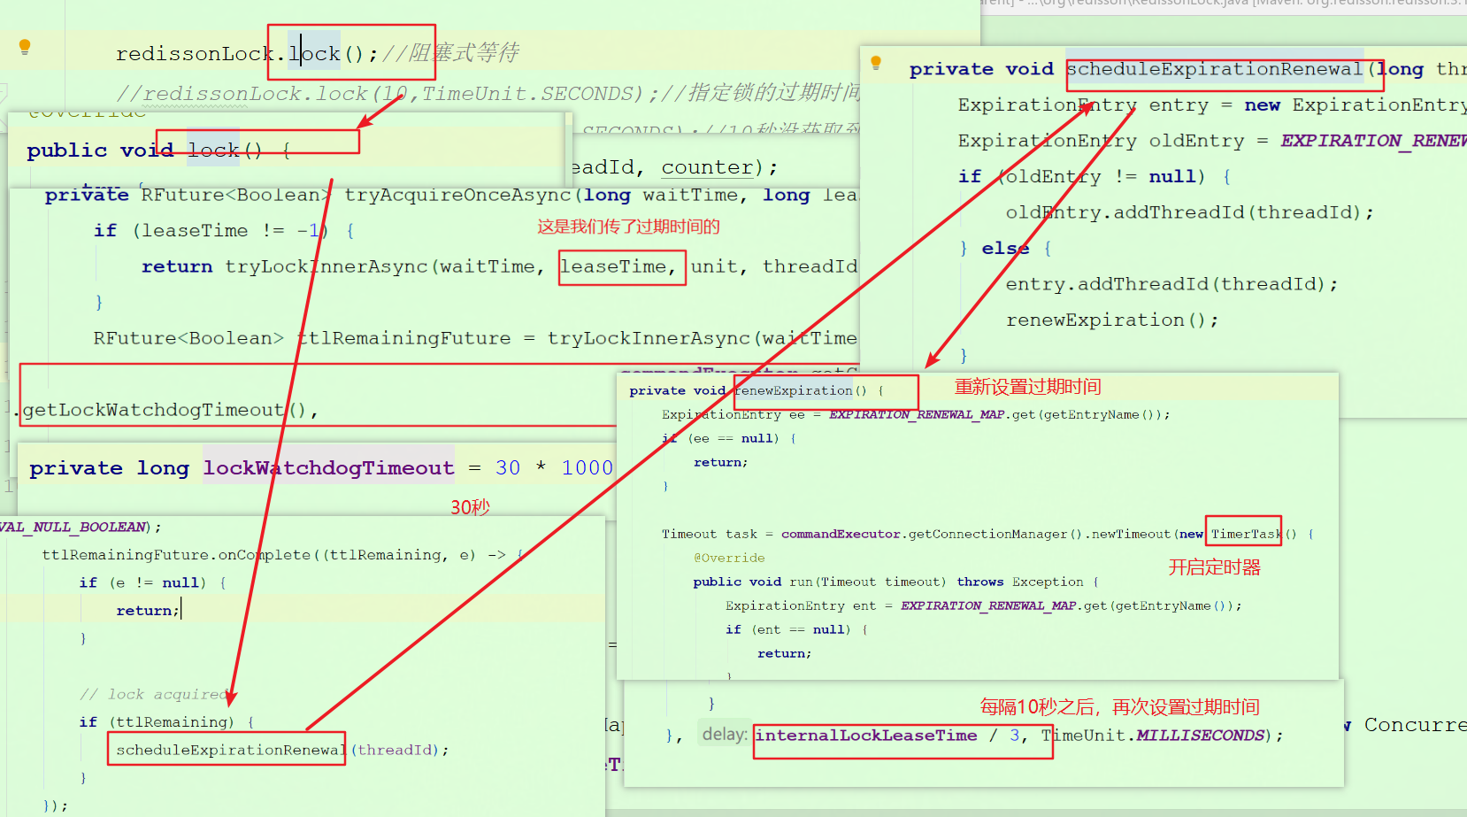Click newTimeout method call
Screen dimensions: 1467x817
(x=1131, y=534)
